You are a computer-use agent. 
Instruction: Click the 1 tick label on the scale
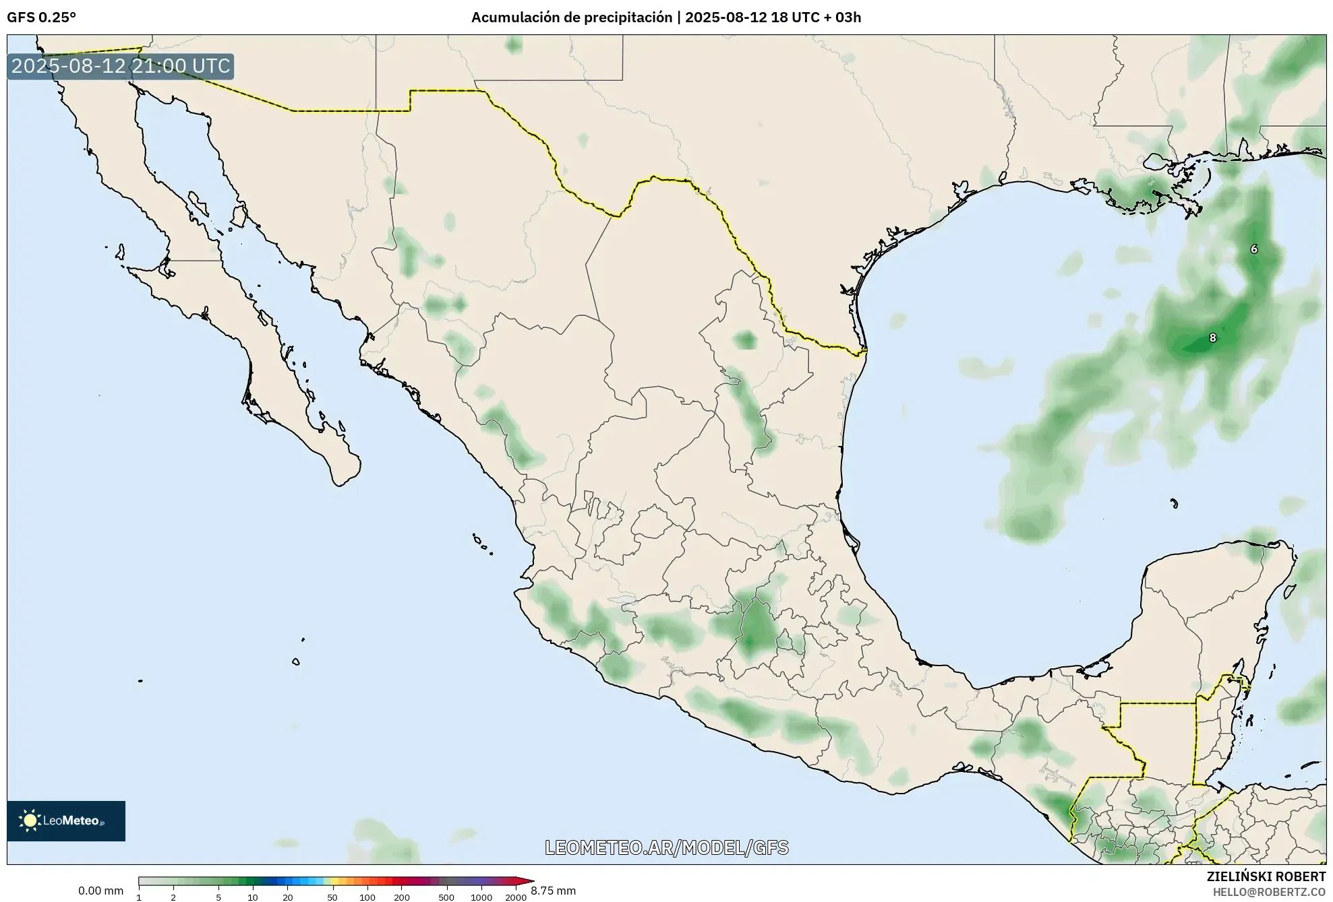click(139, 897)
